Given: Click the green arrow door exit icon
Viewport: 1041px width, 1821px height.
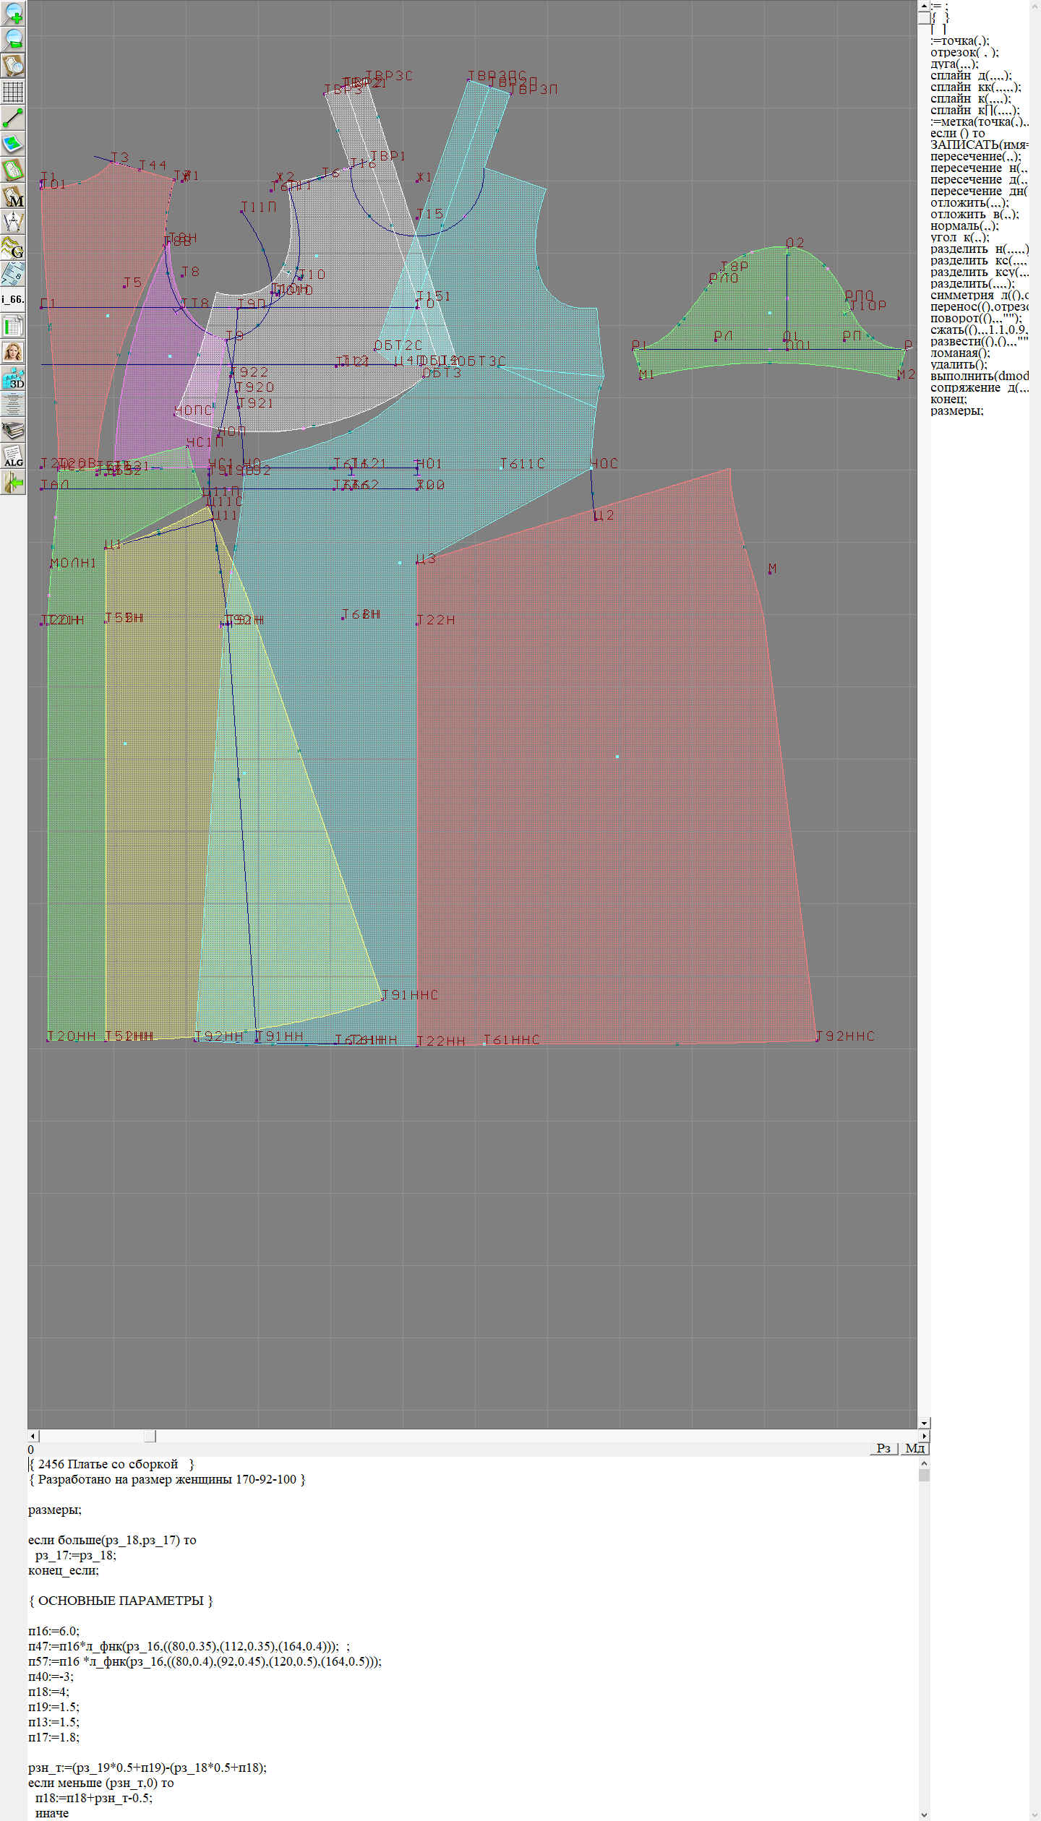Looking at the screenshot, I should pyautogui.click(x=13, y=482).
